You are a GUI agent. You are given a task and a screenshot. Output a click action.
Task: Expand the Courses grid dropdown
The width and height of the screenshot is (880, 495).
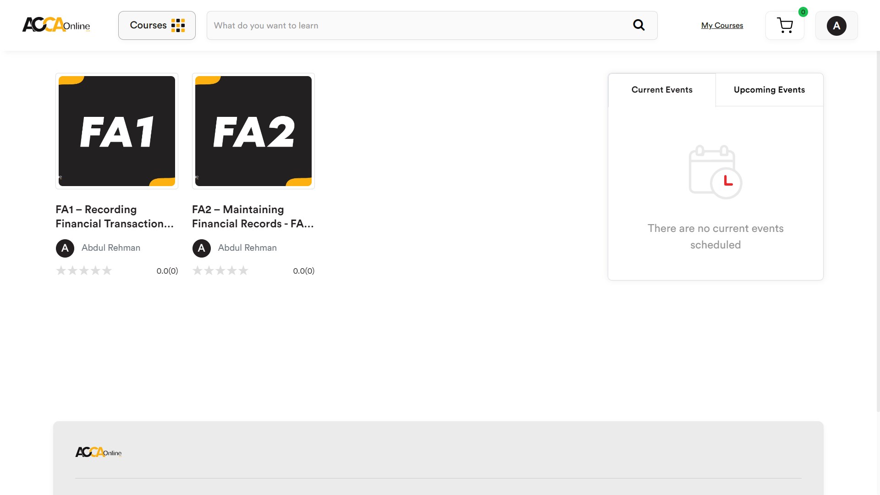(x=157, y=25)
